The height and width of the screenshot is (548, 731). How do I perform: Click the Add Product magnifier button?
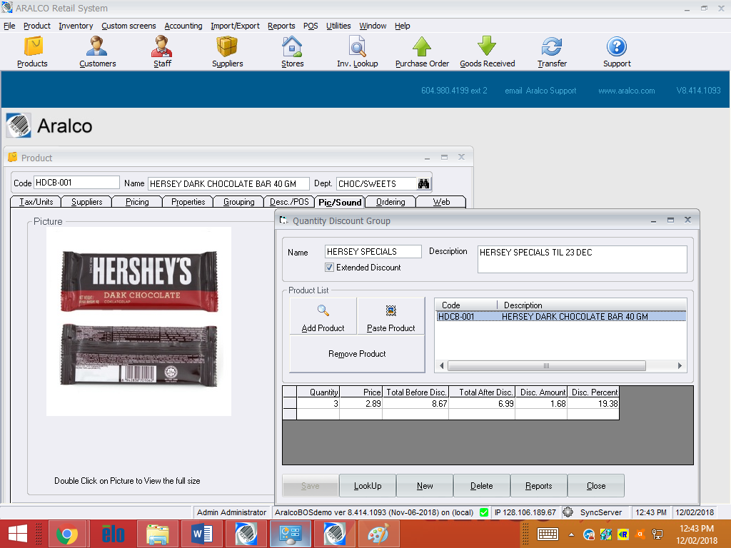323,316
